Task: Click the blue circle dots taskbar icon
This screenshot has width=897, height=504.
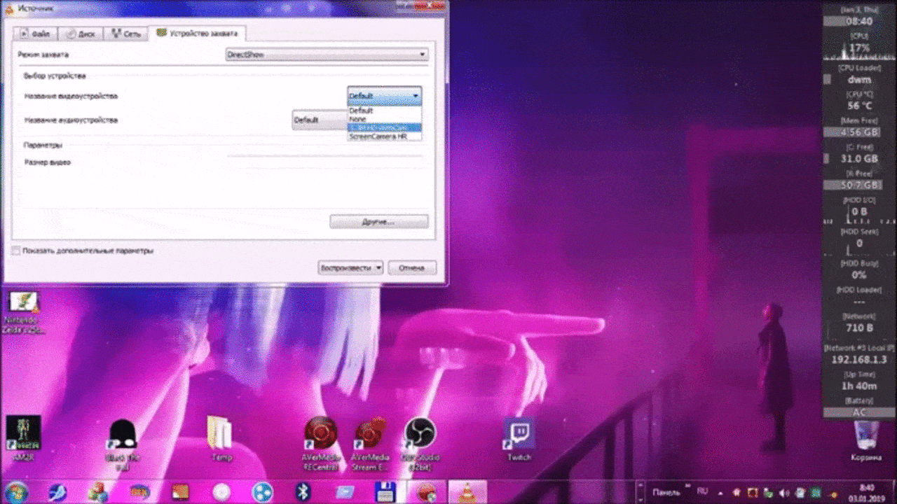Action: point(262,492)
